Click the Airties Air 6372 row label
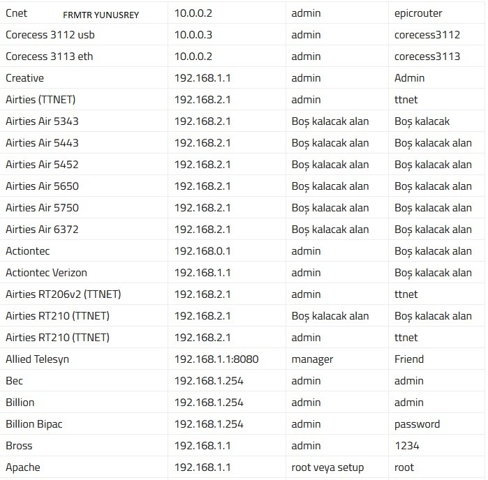 coord(42,230)
